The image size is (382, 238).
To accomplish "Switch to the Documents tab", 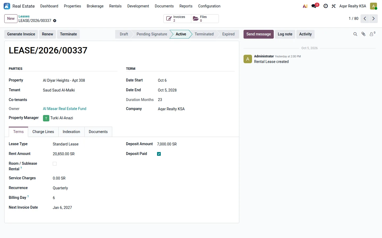I will tap(98, 132).
